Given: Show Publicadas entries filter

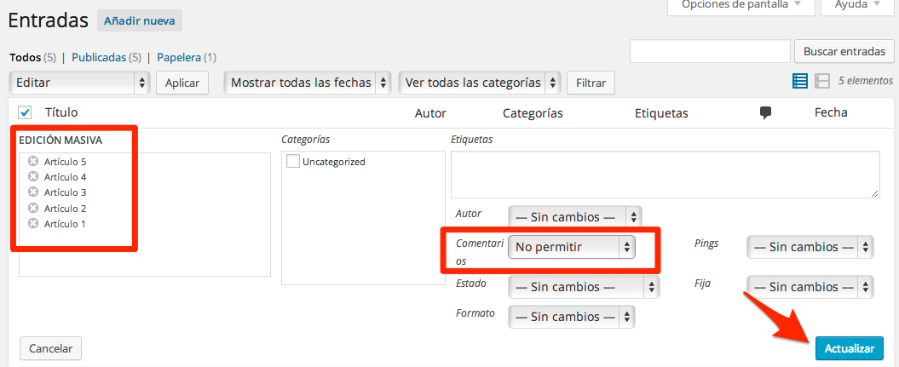Looking at the screenshot, I should [99, 57].
